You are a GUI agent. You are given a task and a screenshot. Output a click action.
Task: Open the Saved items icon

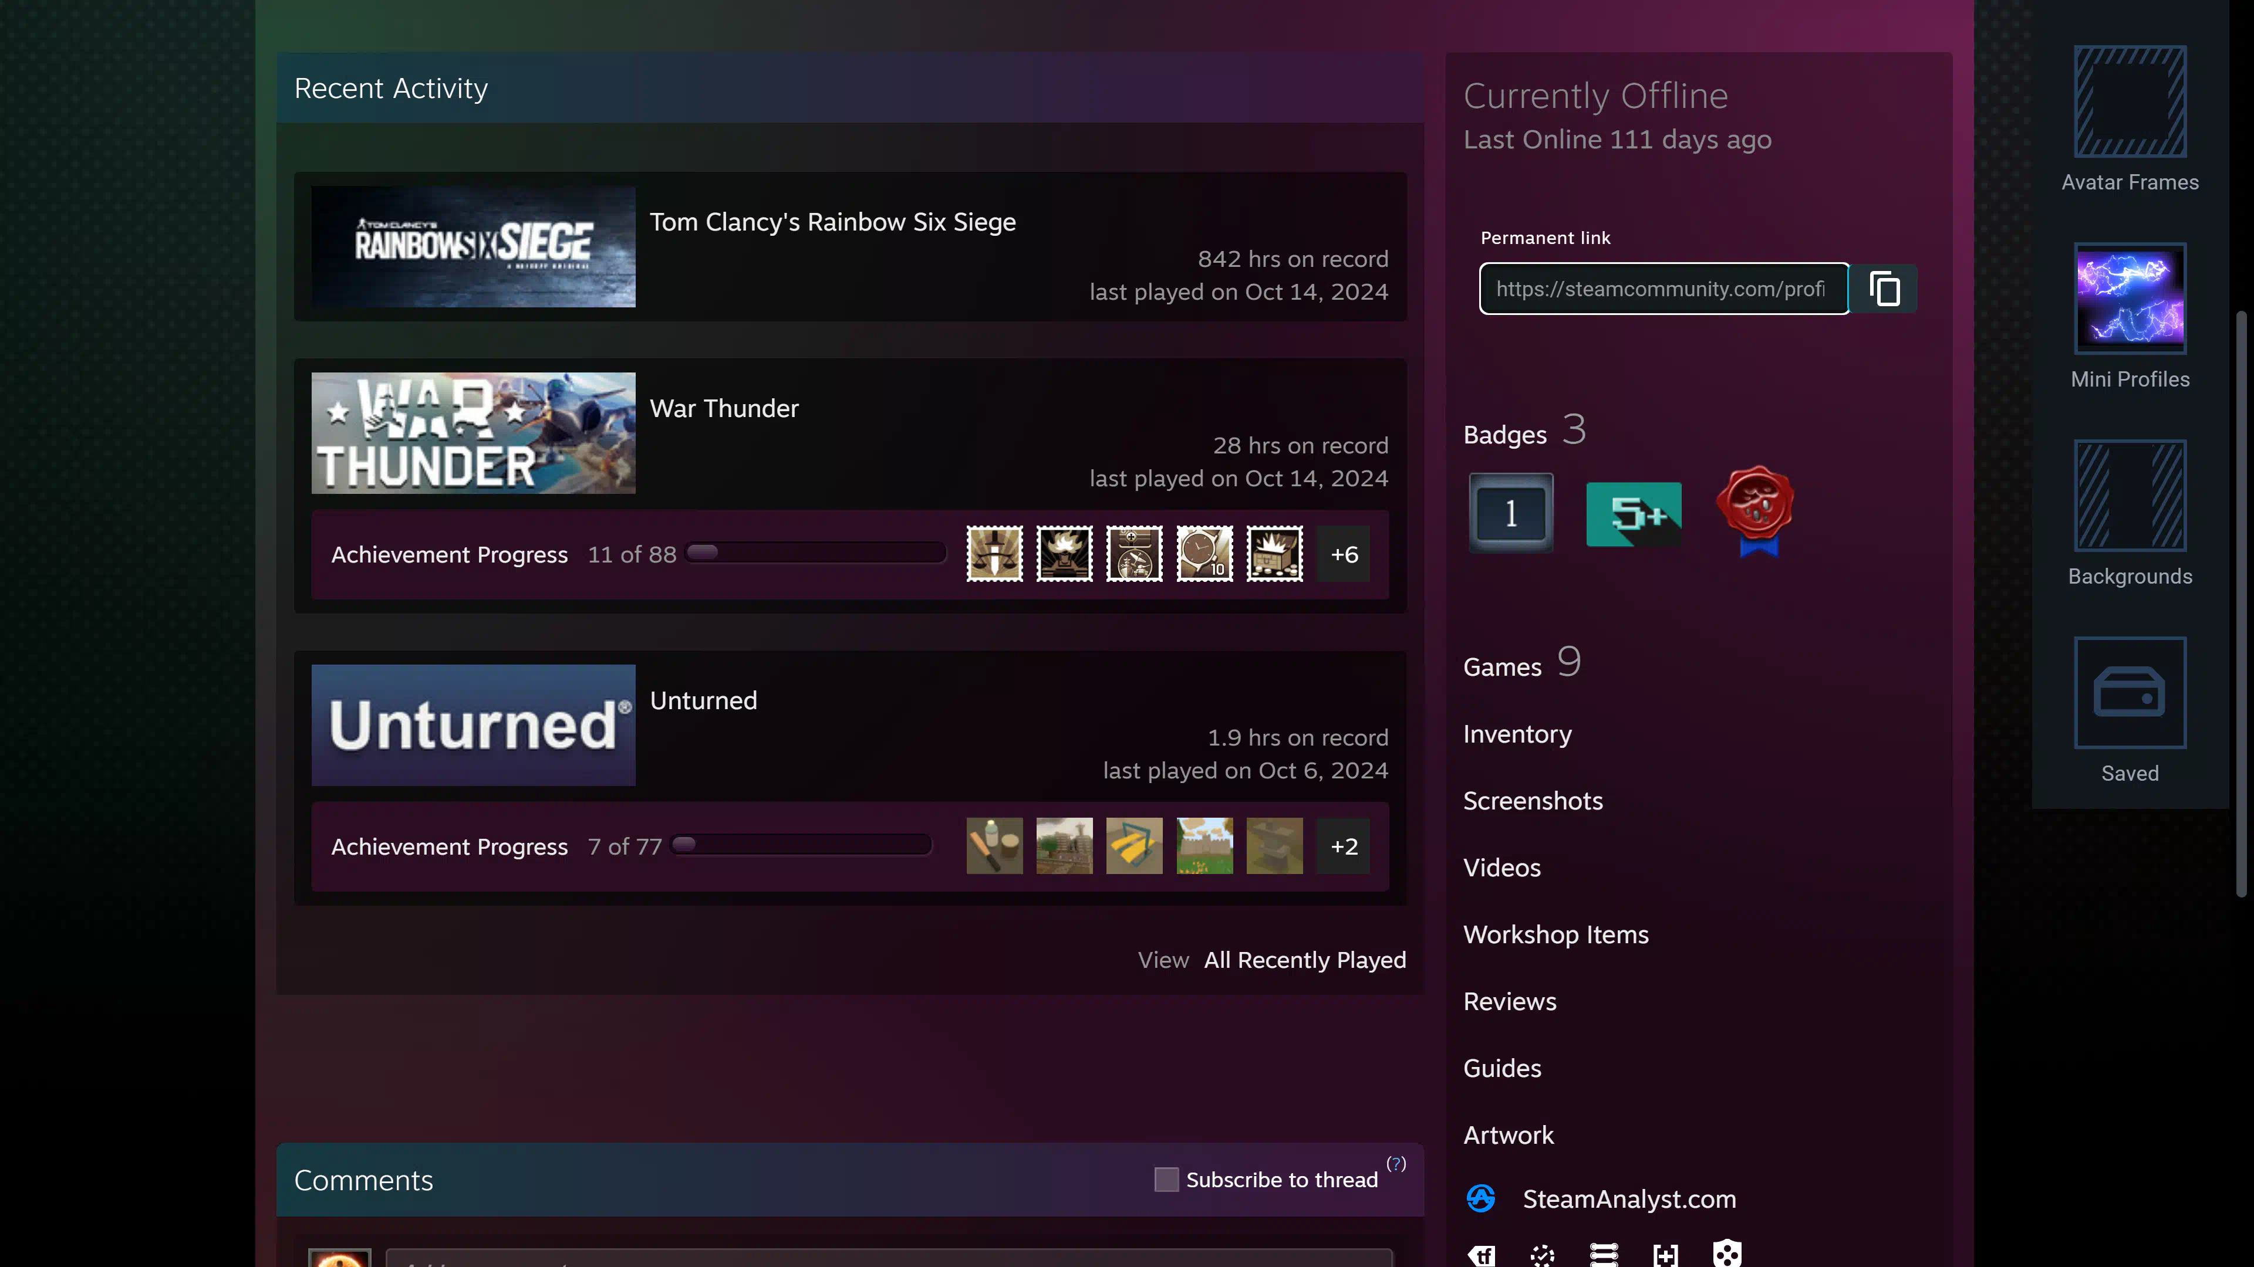pyautogui.click(x=2130, y=693)
